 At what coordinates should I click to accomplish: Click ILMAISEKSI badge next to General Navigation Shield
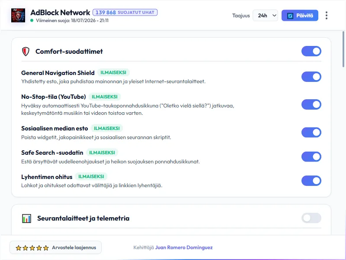pyautogui.click(x=113, y=72)
